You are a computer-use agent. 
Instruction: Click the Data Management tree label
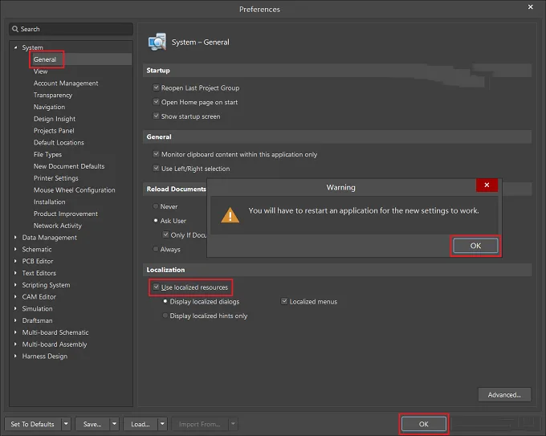[50, 237]
